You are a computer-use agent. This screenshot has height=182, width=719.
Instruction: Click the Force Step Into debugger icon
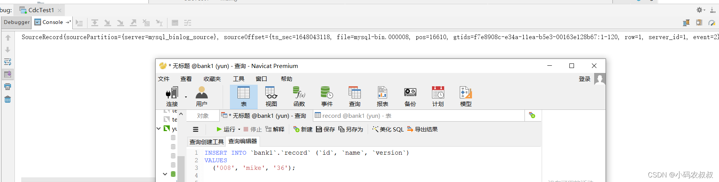tap(120, 23)
